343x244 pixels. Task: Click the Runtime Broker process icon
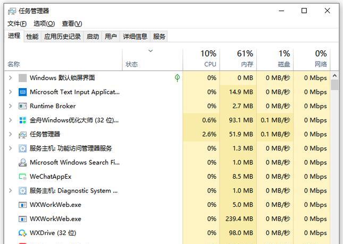click(x=22, y=106)
